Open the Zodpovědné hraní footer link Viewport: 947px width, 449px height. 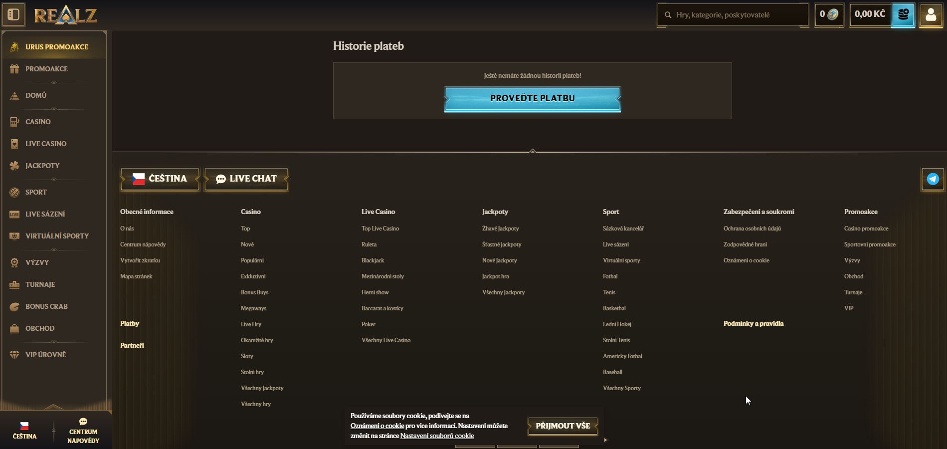[745, 244]
